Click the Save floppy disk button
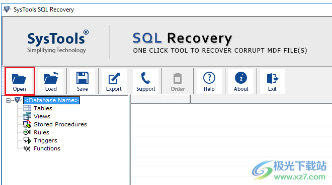Image resolution: width=332 pixels, height=185 pixels. click(82, 81)
